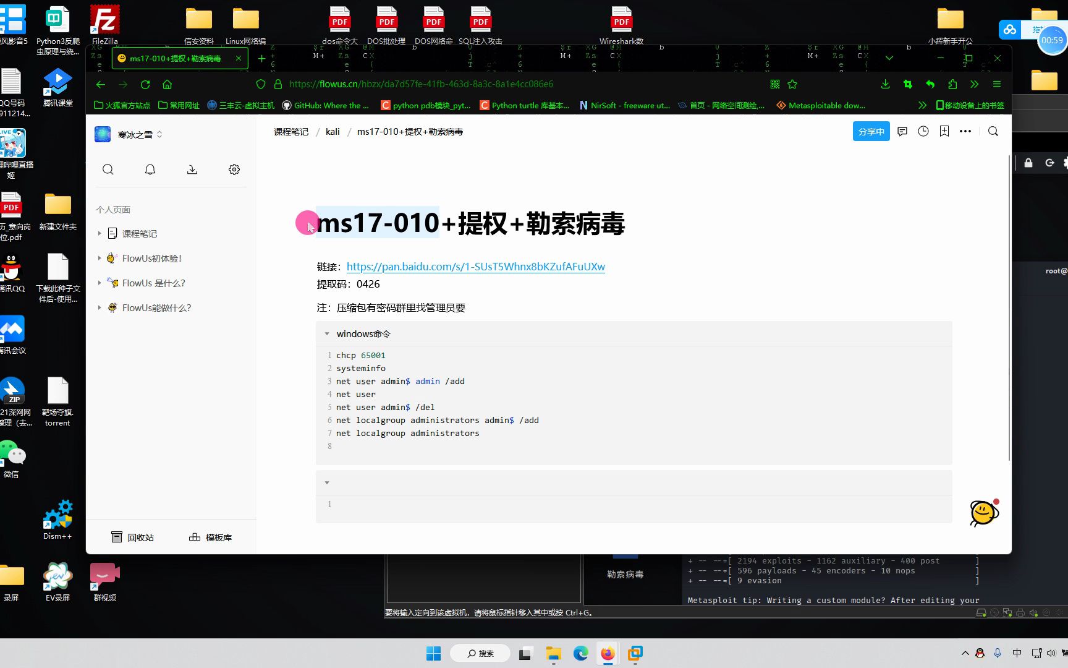Collapse the windows命令 code block
The width and height of the screenshot is (1068, 668).
[327, 334]
